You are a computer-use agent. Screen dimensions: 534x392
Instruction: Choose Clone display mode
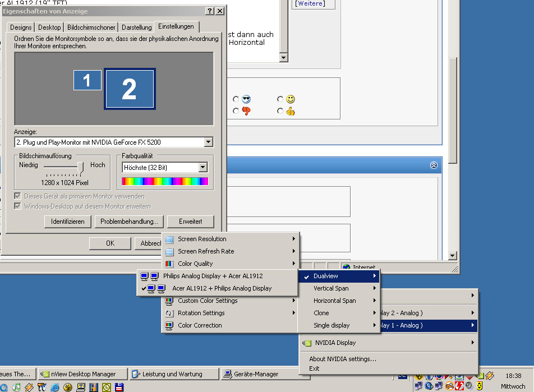[339, 312]
